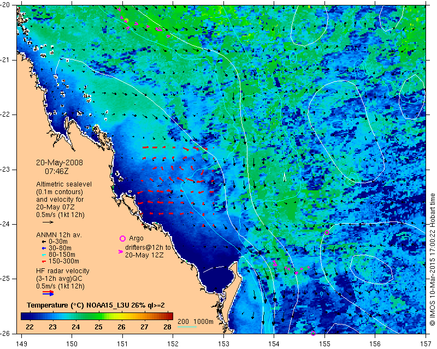Click the "20-May 12Z" drifters date text

tap(144, 255)
